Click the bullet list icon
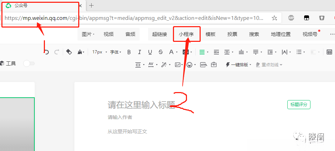The width and height of the screenshot is (335, 151). 299,52
